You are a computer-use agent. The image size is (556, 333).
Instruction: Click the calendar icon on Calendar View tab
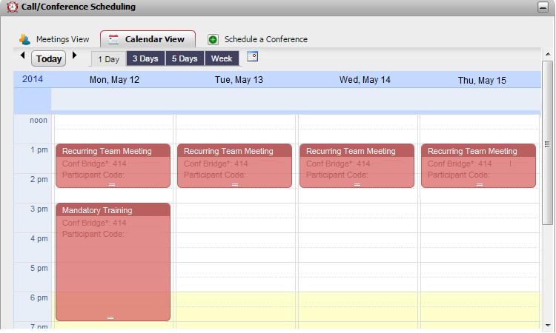[x=113, y=39]
